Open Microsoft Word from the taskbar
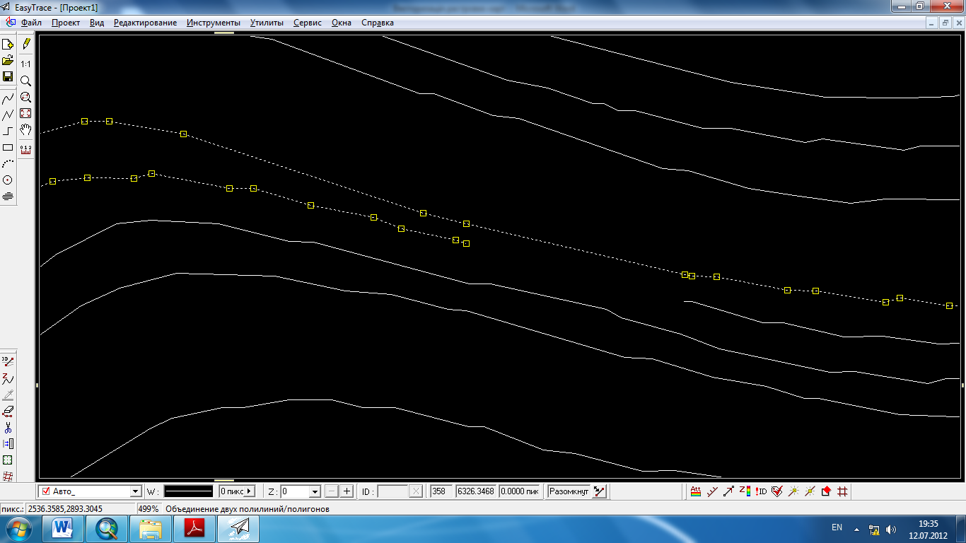Image resolution: width=966 pixels, height=543 pixels. (64, 528)
